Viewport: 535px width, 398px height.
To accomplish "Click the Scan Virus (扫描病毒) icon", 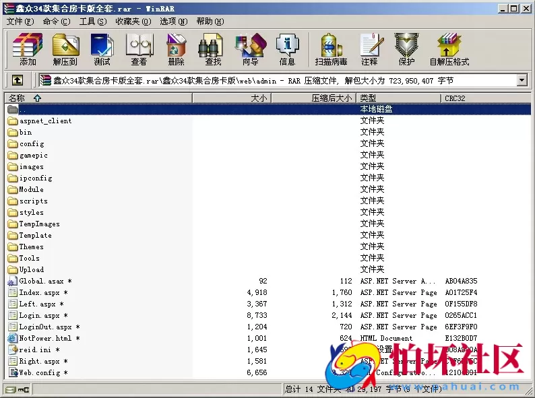I will (x=331, y=49).
